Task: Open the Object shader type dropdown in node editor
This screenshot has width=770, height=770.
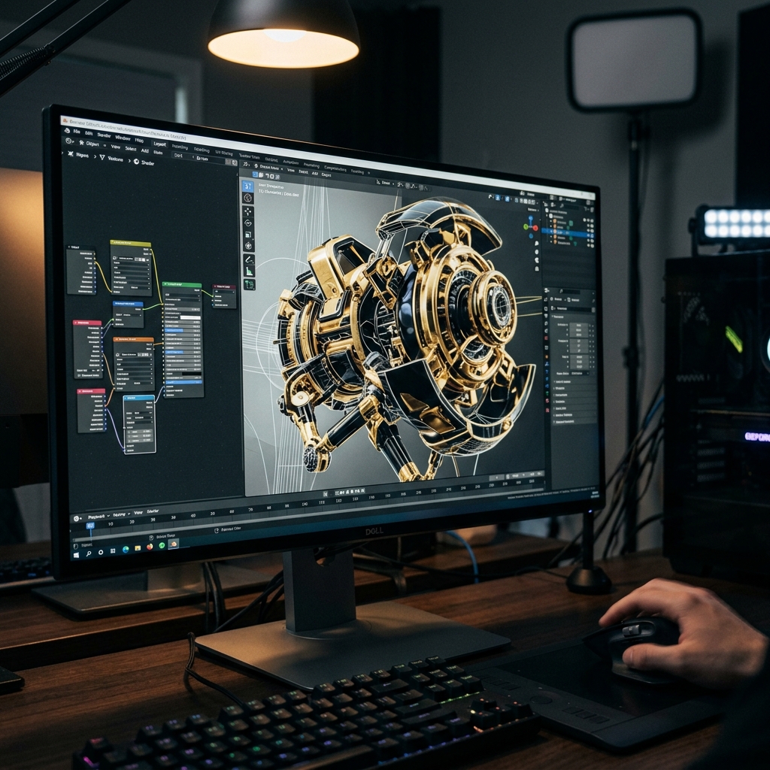Action: point(92,144)
